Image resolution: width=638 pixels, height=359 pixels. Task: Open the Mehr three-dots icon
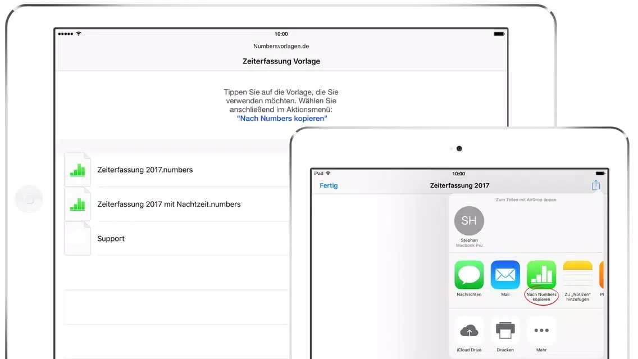pos(541,330)
